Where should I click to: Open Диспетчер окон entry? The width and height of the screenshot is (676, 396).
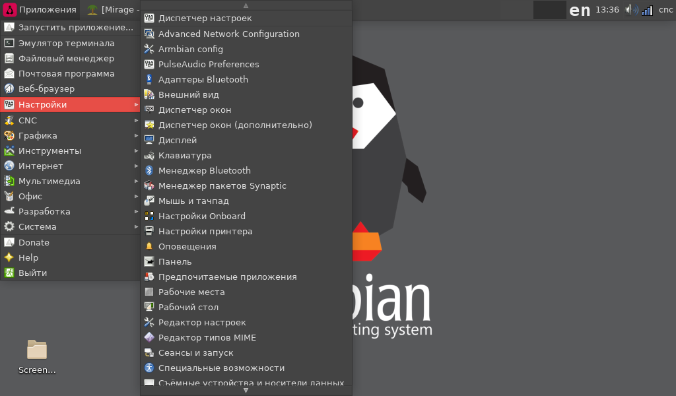pos(246,110)
